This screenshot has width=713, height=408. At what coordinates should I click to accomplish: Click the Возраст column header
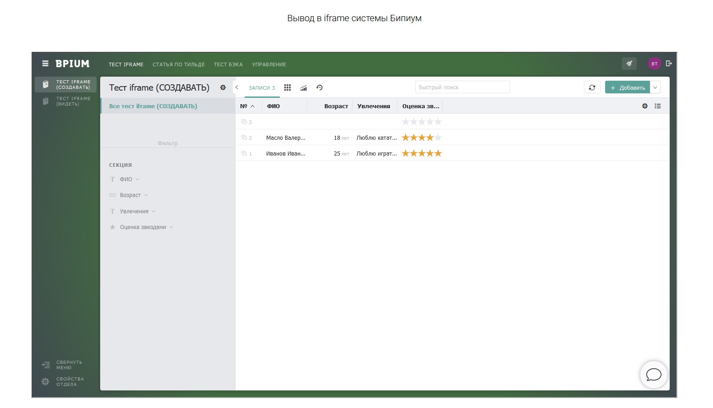[336, 106]
